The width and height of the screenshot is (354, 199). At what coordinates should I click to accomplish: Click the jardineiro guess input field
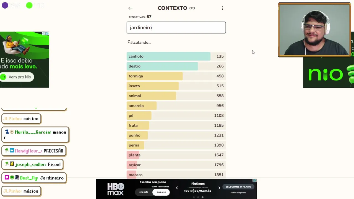pos(176,28)
